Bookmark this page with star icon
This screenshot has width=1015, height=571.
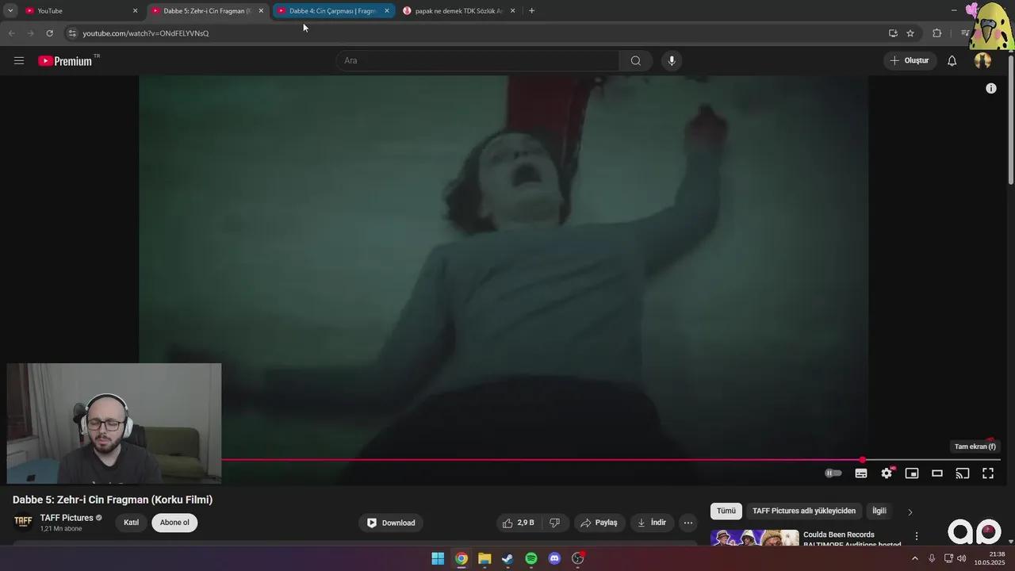tap(910, 33)
